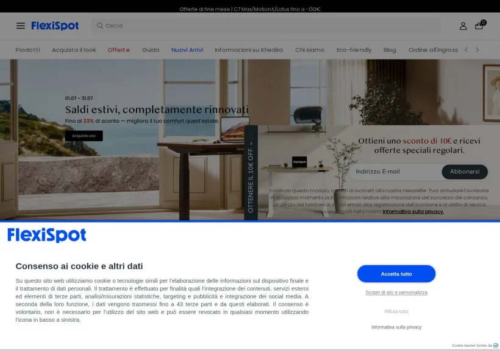Click the left arrow in the navigation bar
Image resolution: width=500 pixels, height=351 pixels.
(x=466, y=50)
